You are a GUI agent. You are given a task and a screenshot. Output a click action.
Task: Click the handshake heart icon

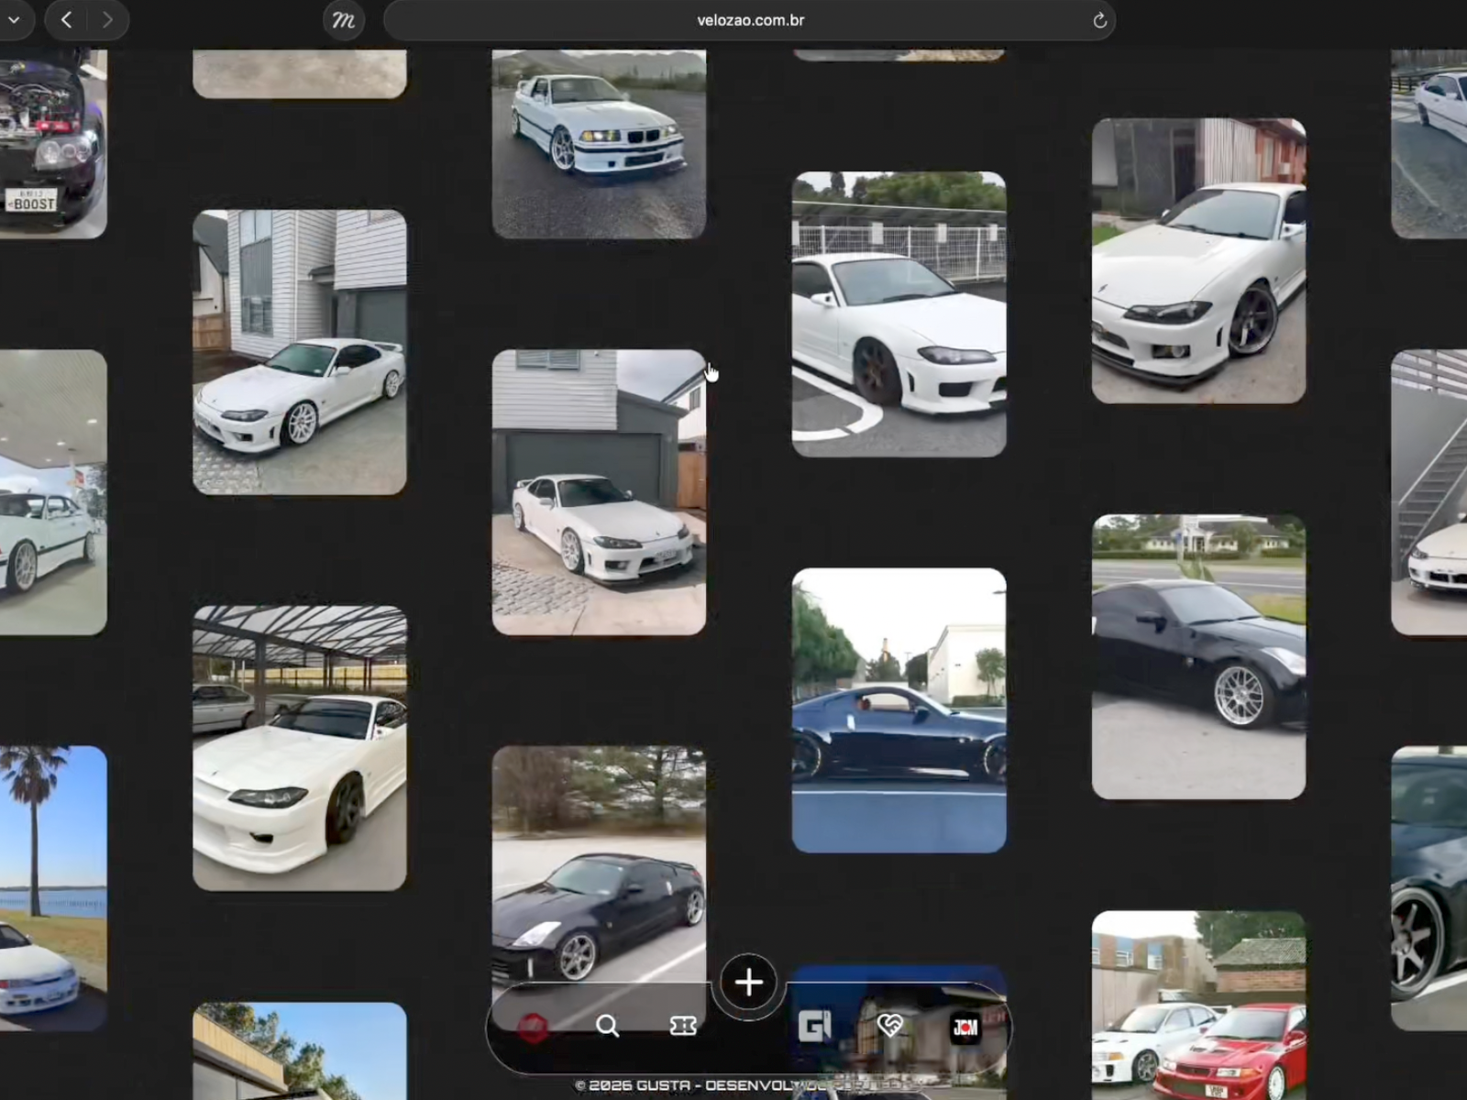889,1026
